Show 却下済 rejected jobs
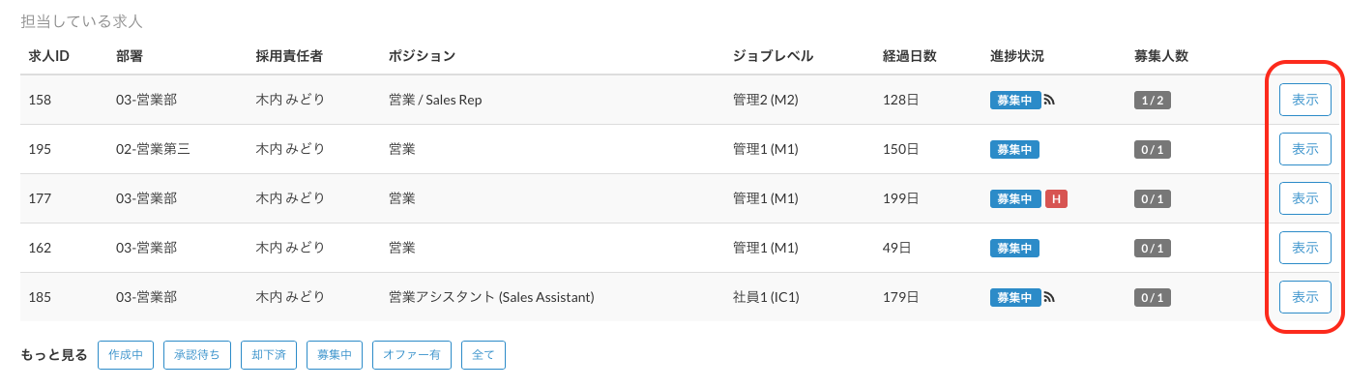Image resolution: width=1347 pixels, height=388 pixels. [267, 355]
